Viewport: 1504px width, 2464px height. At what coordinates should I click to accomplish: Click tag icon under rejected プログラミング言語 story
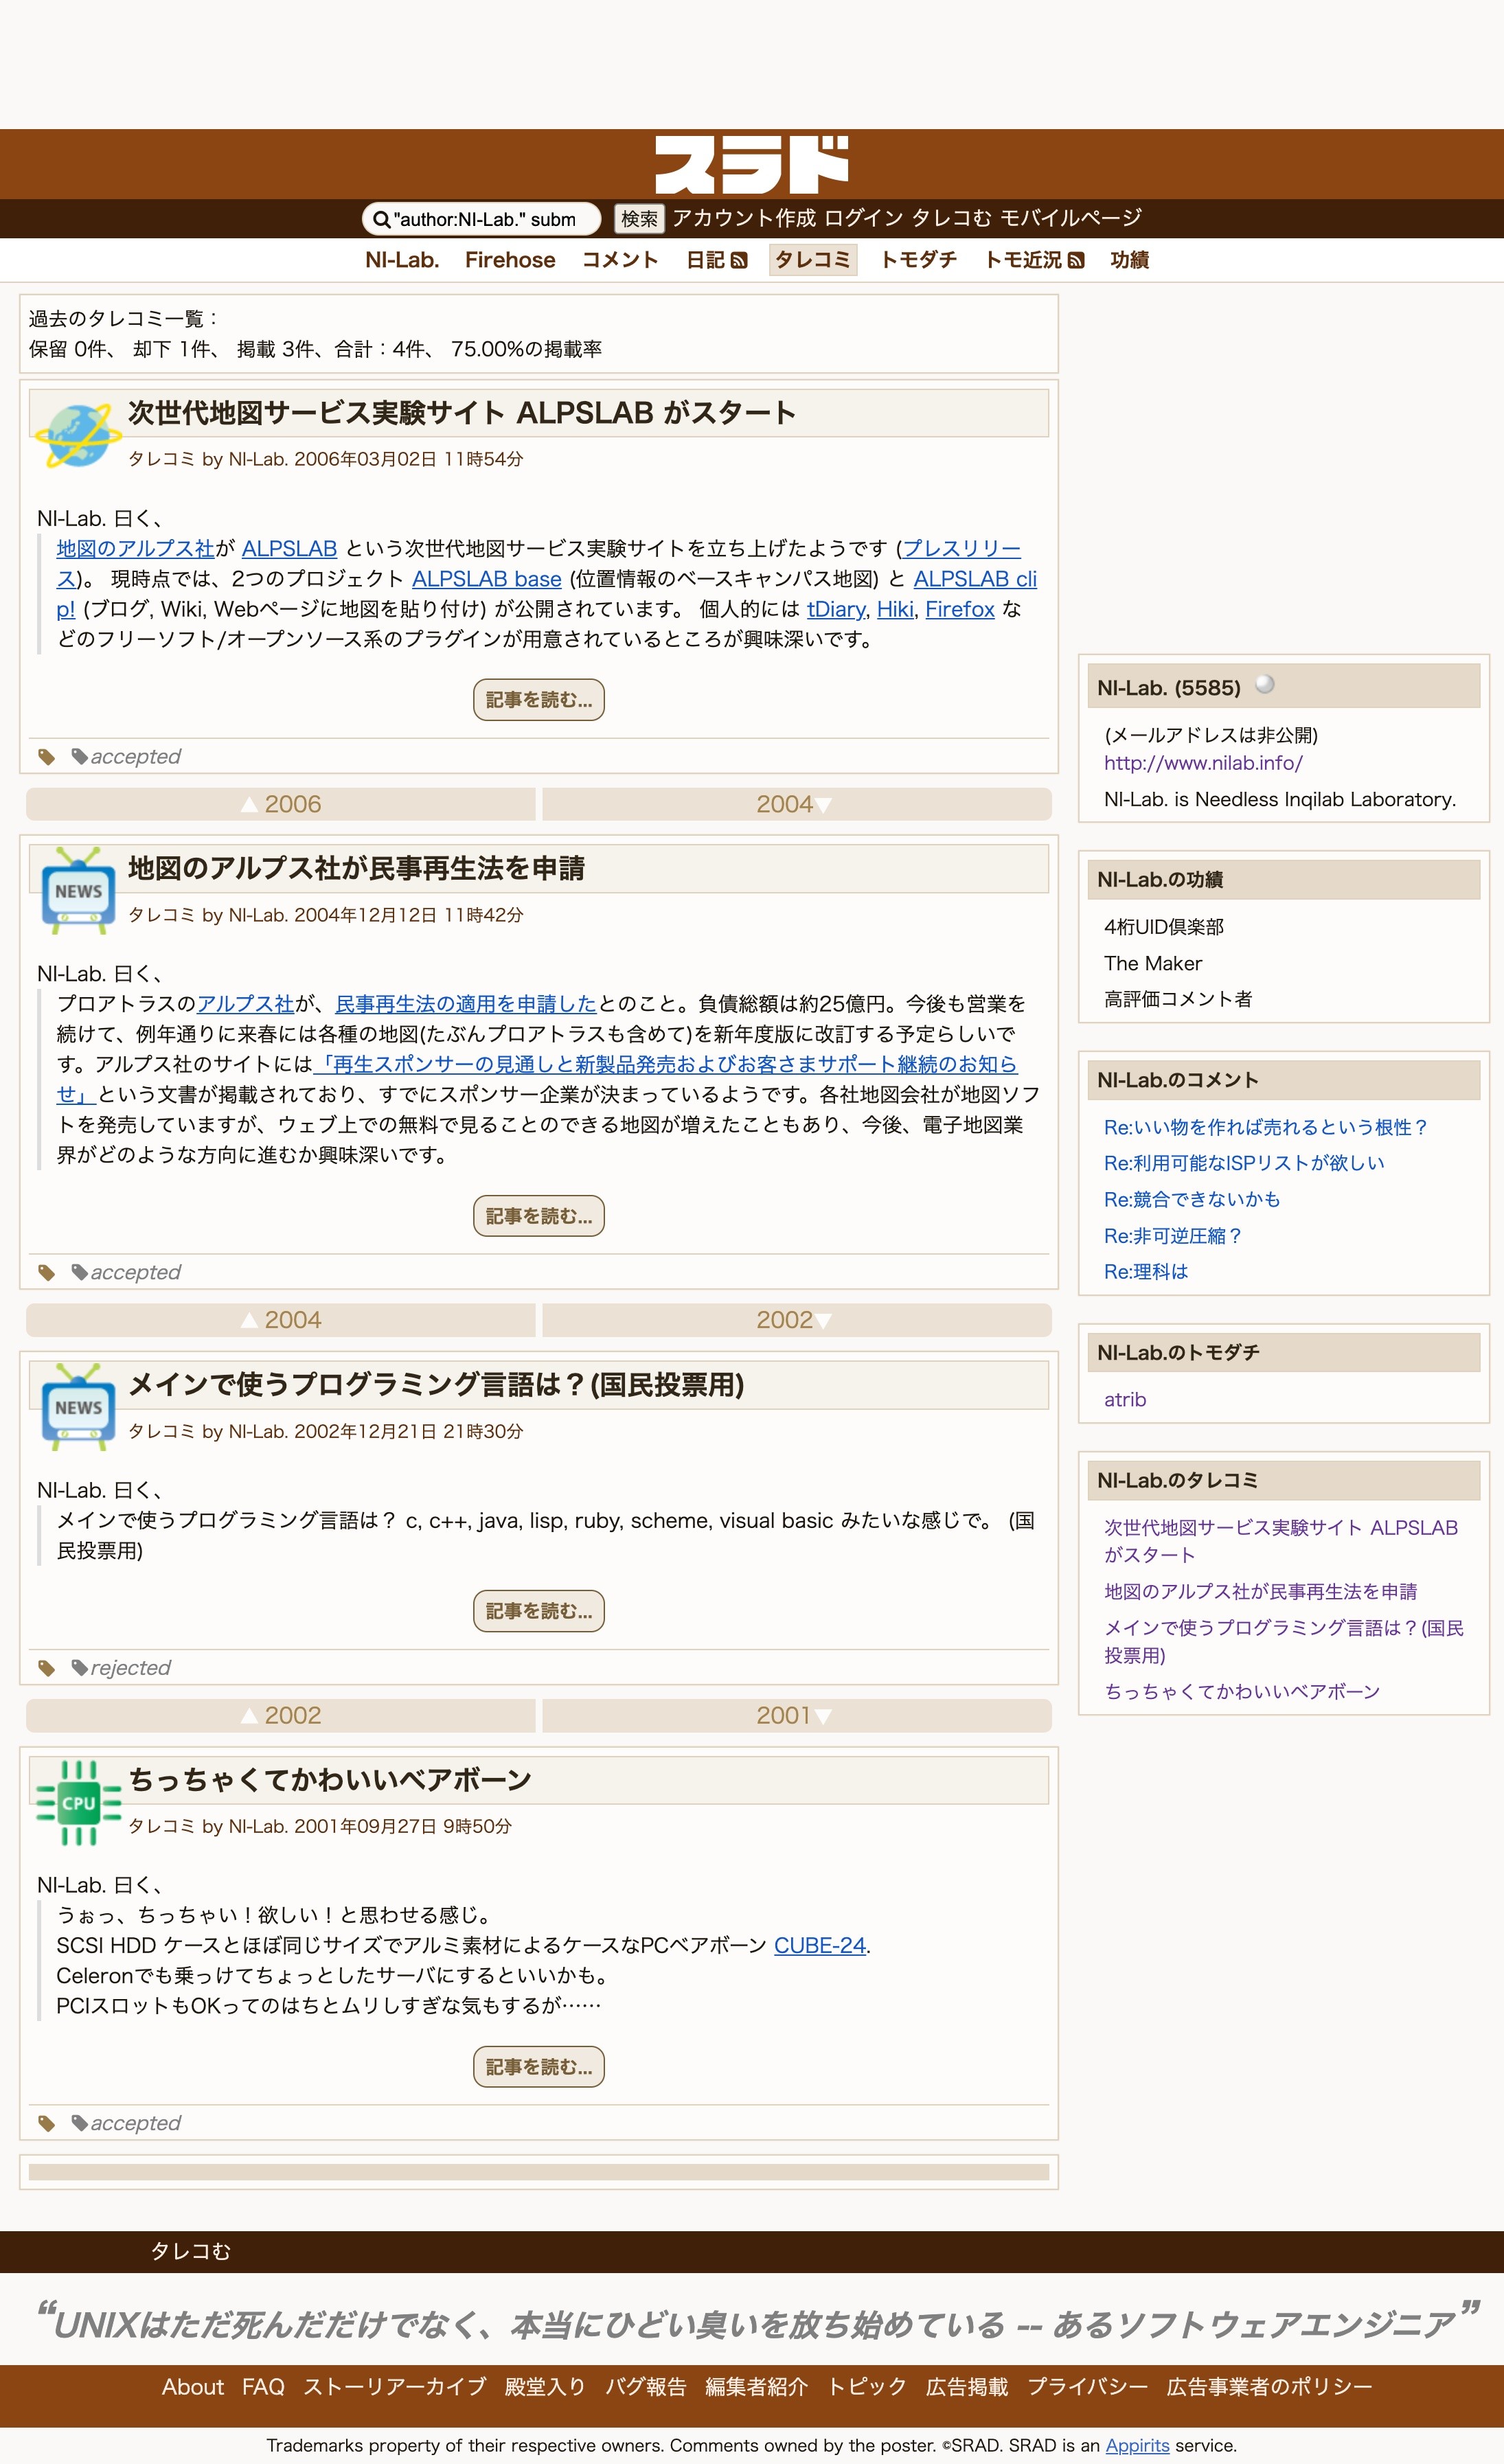point(46,1668)
